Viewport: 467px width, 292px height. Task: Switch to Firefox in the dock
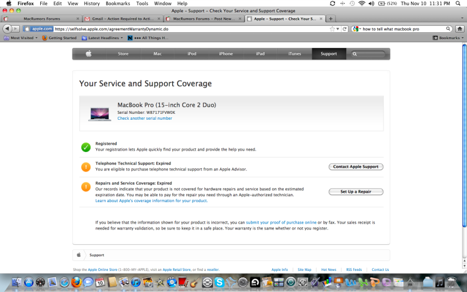[76, 282]
